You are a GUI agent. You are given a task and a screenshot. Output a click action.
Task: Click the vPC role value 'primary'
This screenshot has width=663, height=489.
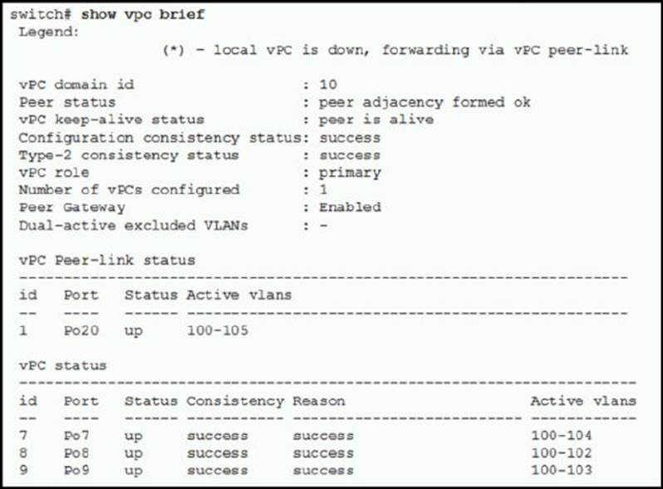350,173
